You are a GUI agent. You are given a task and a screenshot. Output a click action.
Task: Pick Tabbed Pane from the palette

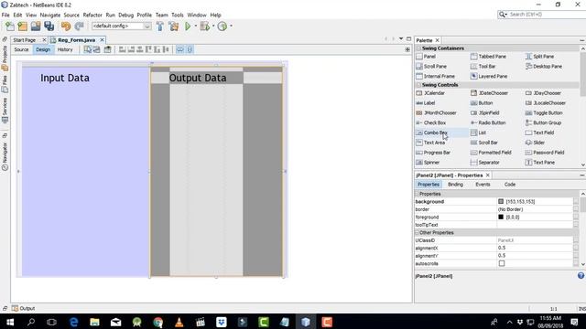(x=488, y=57)
